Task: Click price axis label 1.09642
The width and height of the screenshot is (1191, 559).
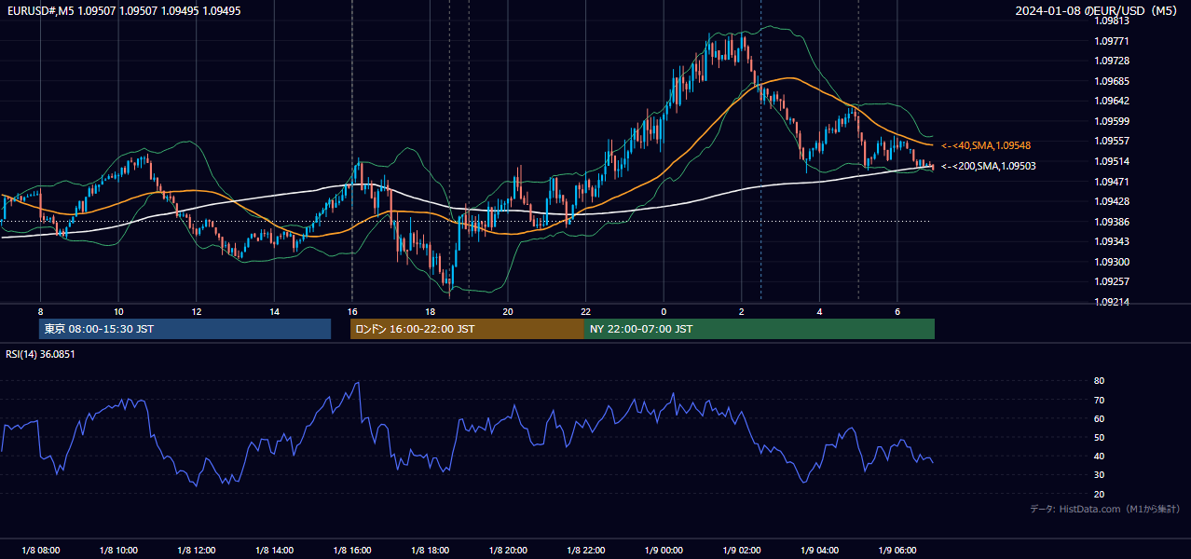Action: tap(1112, 101)
